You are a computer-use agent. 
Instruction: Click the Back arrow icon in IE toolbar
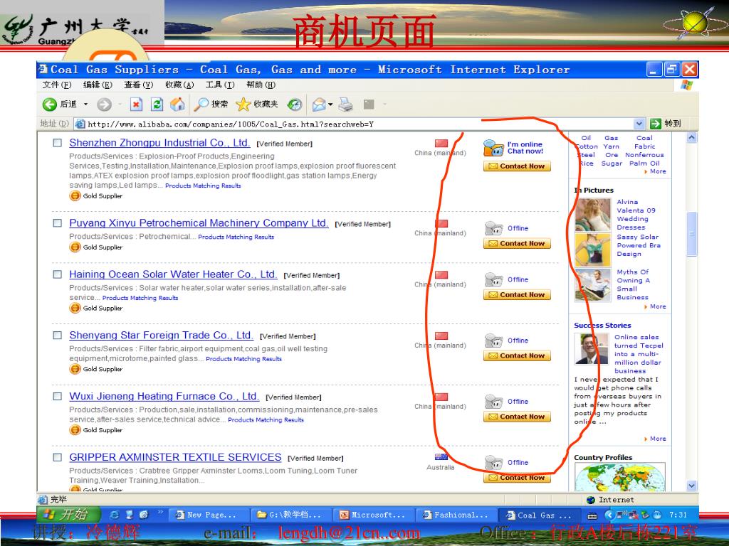[49, 105]
